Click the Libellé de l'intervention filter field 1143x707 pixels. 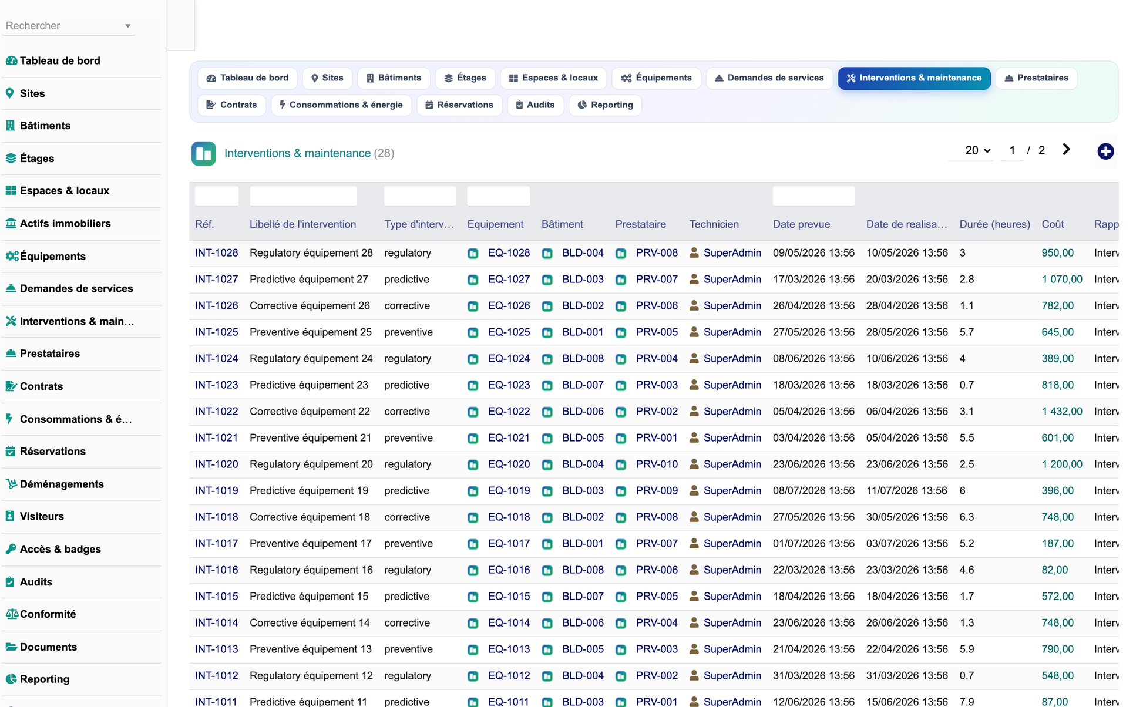(303, 196)
